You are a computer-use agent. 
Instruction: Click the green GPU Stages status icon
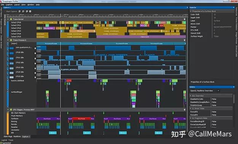coord(11,110)
